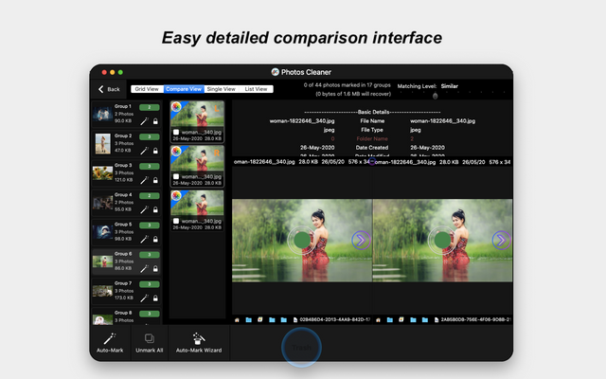Toggle the lock icon in Group 3 row

155,180
